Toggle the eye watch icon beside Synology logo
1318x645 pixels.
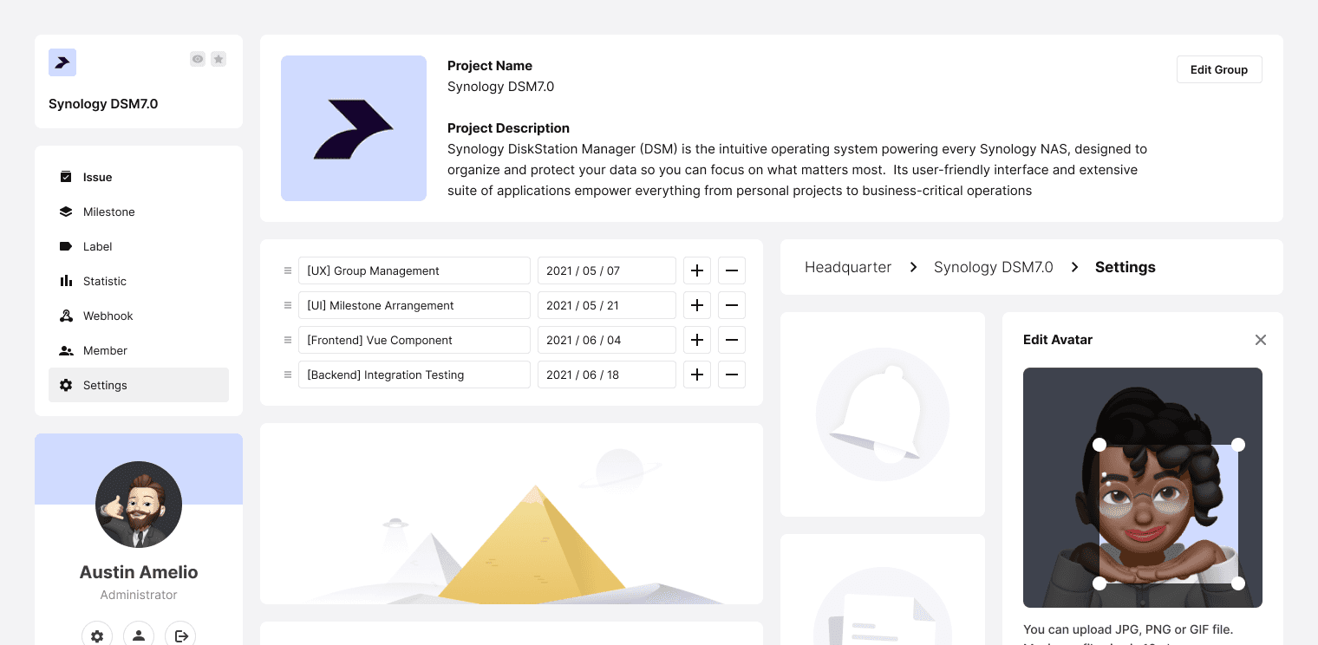coord(198,59)
